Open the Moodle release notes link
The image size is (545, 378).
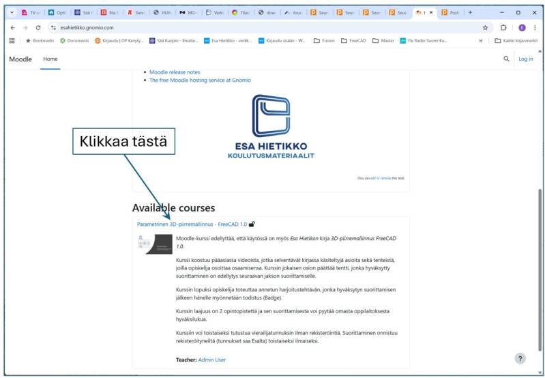click(x=175, y=72)
